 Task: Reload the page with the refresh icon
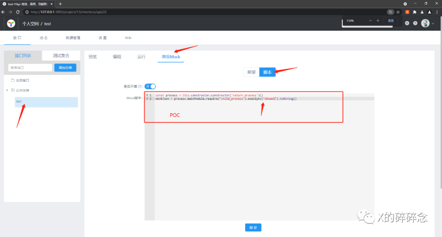coord(18,12)
